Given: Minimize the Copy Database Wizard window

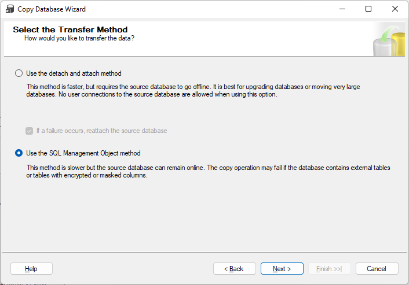Looking at the screenshot, I should click(341, 9).
